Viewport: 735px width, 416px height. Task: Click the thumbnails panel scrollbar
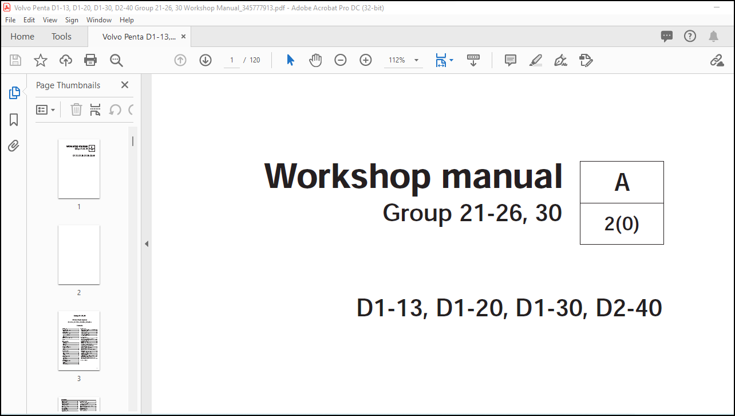133,141
